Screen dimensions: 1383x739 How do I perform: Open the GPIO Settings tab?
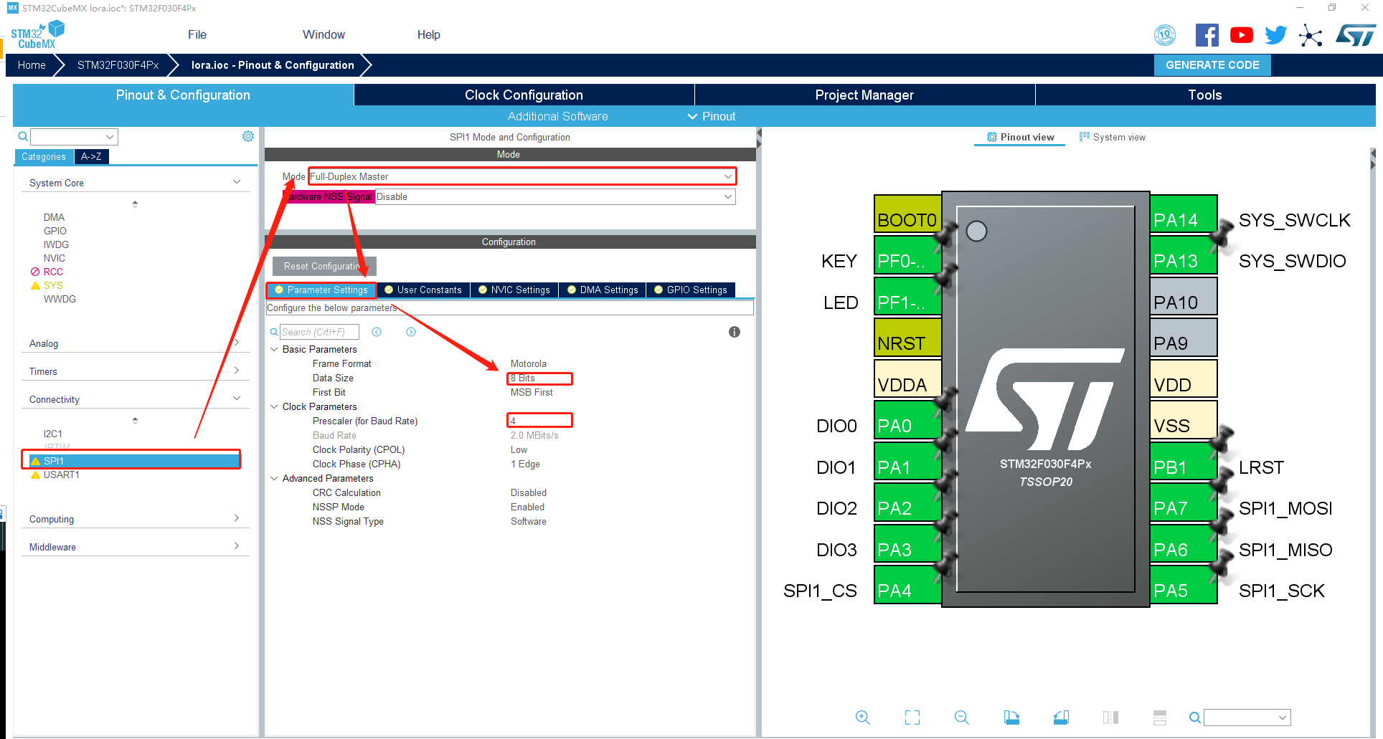(x=691, y=290)
